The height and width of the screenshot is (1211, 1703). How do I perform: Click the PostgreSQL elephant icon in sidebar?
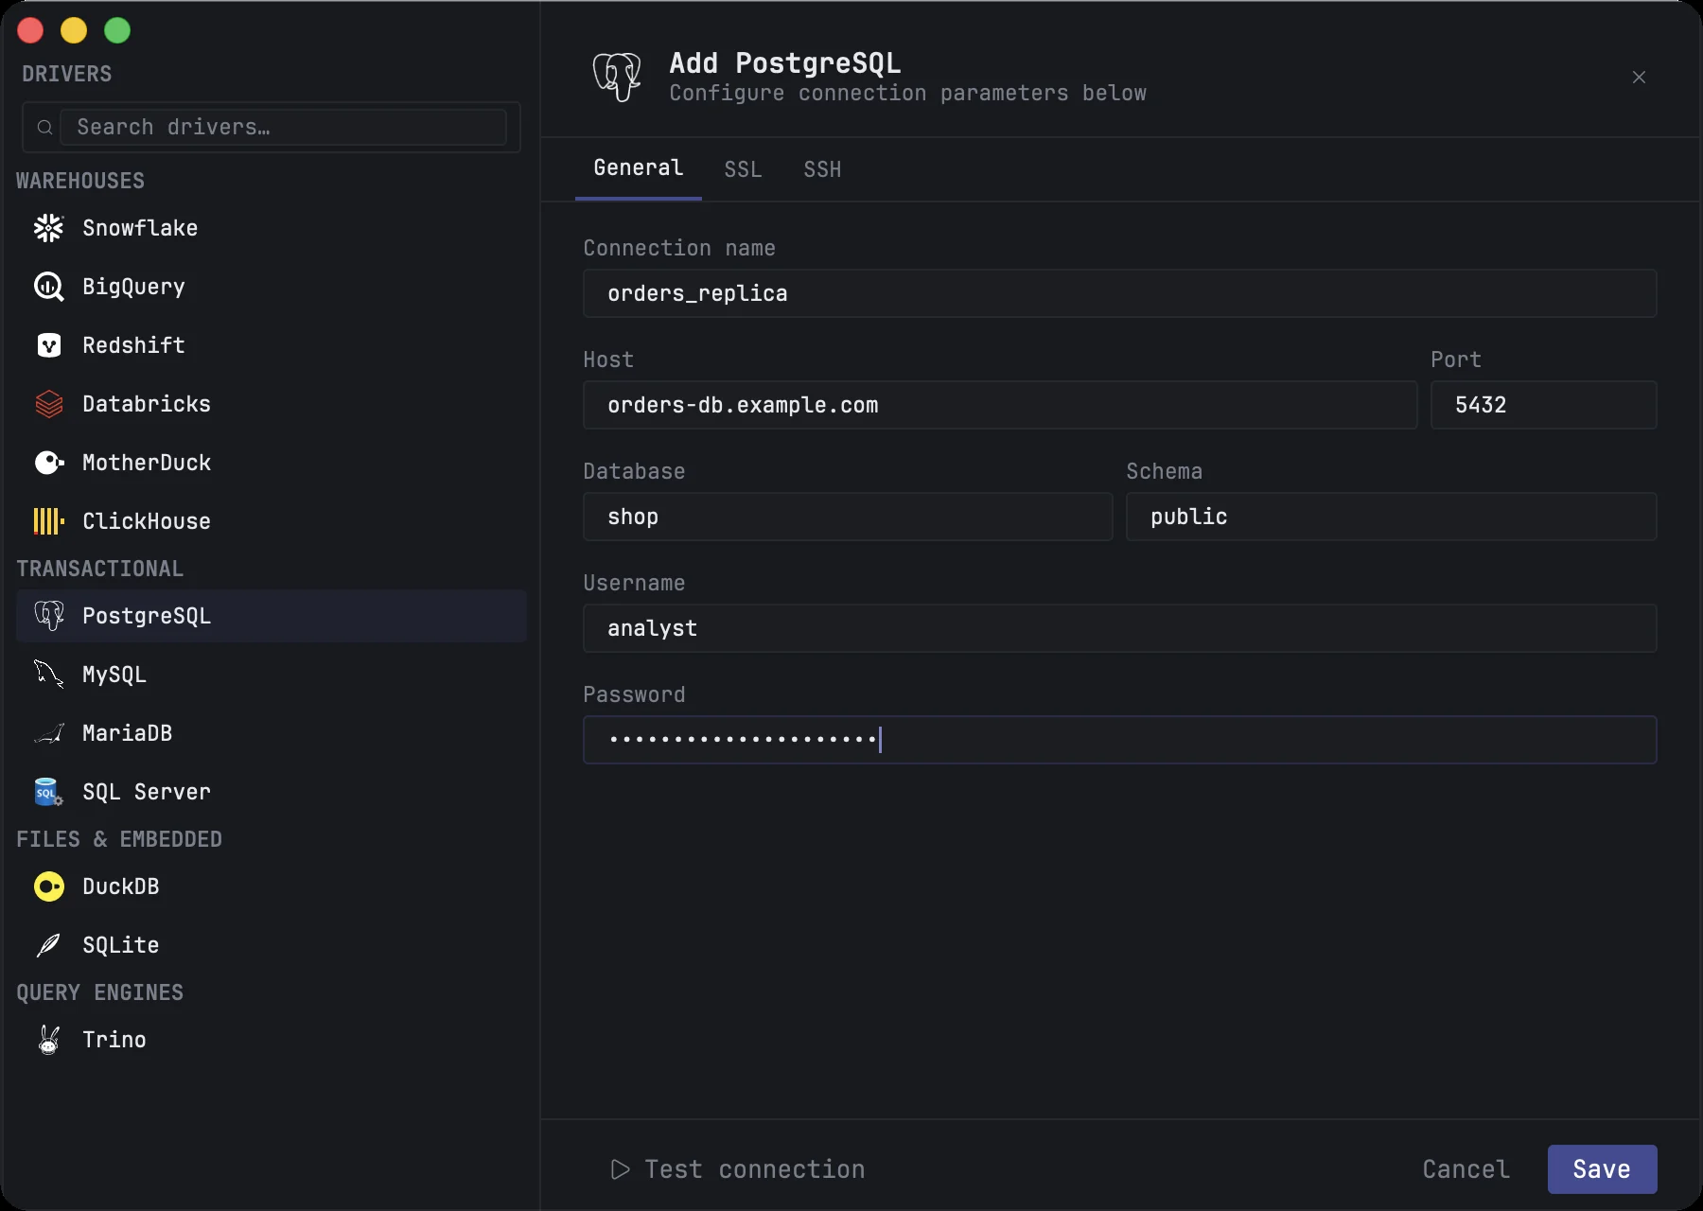(x=49, y=616)
